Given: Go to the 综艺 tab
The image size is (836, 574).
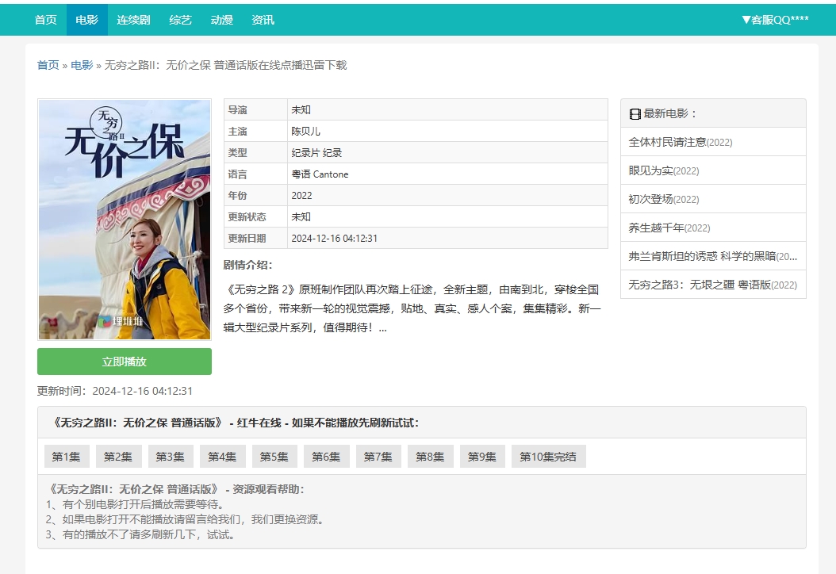Looking at the screenshot, I should coord(180,20).
